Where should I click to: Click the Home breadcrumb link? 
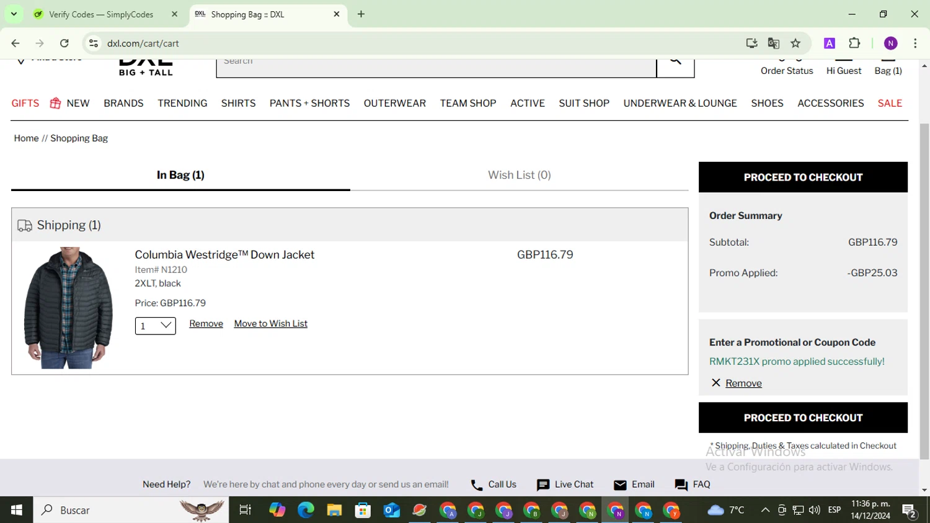coord(26,138)
